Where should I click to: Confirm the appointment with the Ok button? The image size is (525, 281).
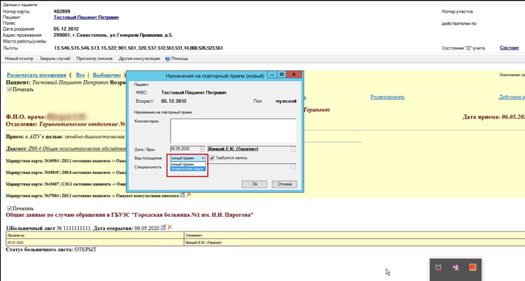tap(255, 184)
